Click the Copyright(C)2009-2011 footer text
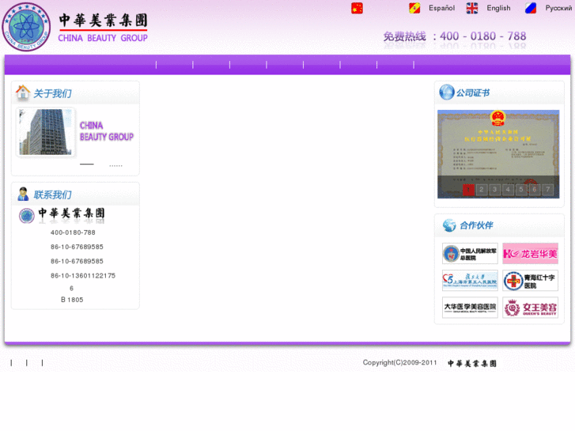575x431 pixels. [399, 362]
